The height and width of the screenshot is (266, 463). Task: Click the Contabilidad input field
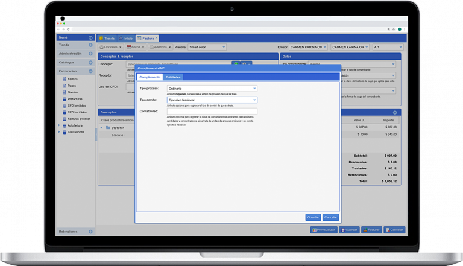pos(212,111)
